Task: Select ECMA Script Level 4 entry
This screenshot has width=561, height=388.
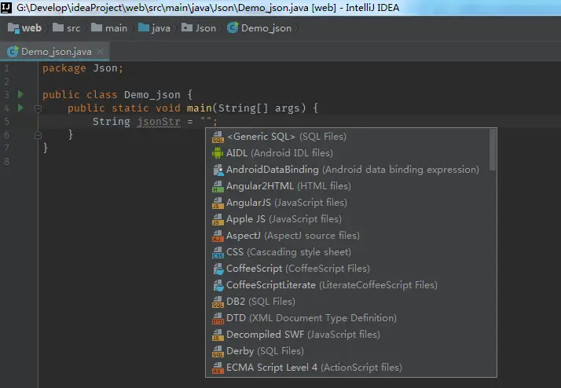Action: coord(347,368)
